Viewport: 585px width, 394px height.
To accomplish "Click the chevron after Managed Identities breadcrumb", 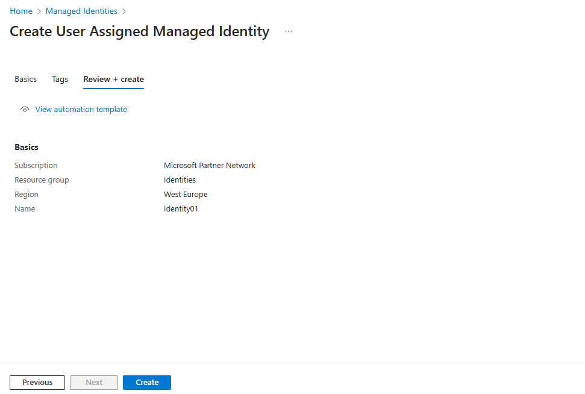I will click(124, 11).
